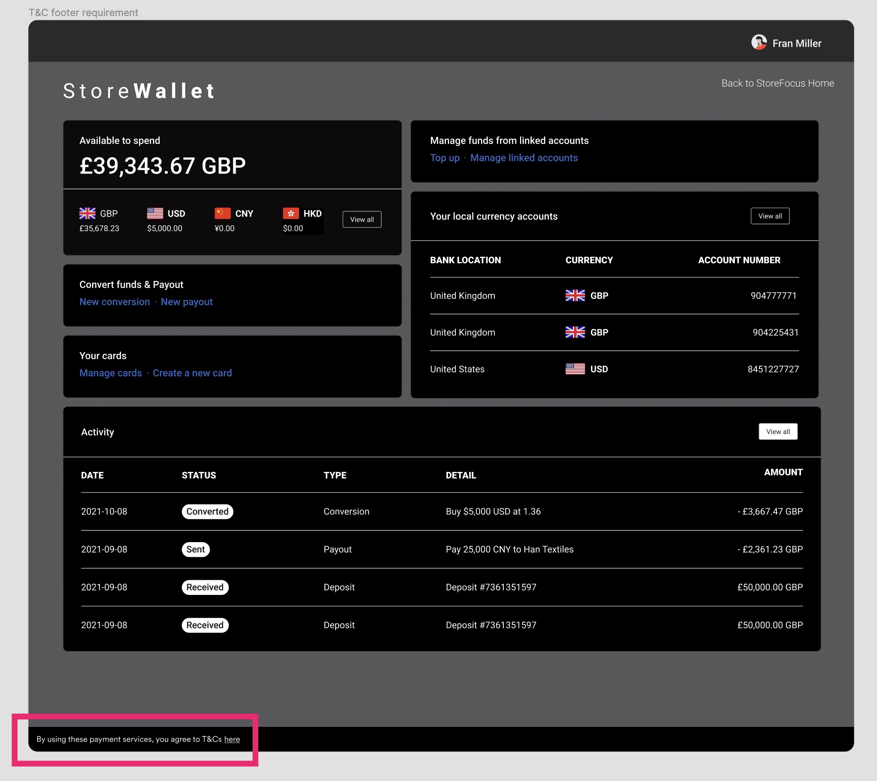Screen dimensions: 877x781
Task: Select Create a new card
Action: tap(192, 373)
